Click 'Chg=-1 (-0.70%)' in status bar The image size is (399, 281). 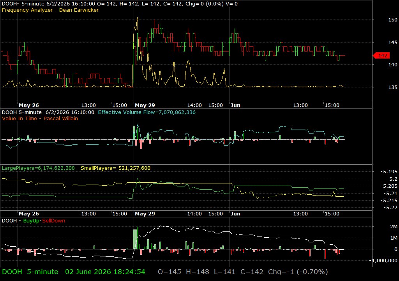tap(298, 272)
